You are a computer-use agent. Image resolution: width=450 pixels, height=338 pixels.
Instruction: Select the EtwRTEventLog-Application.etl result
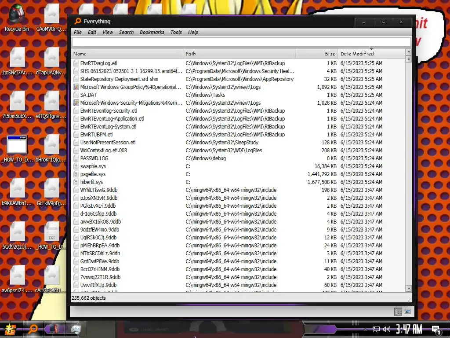[238, 119]
